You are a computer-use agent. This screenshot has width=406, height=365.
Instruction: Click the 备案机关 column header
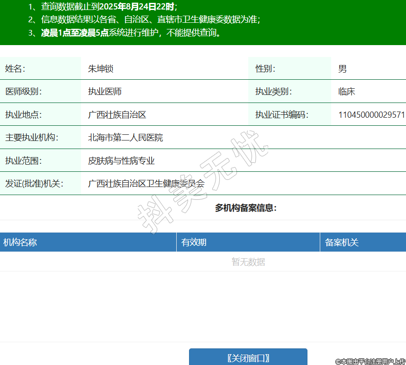point(342,243)
